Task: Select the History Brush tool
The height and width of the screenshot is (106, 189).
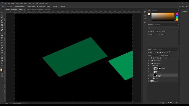Action: click(2, 38)
